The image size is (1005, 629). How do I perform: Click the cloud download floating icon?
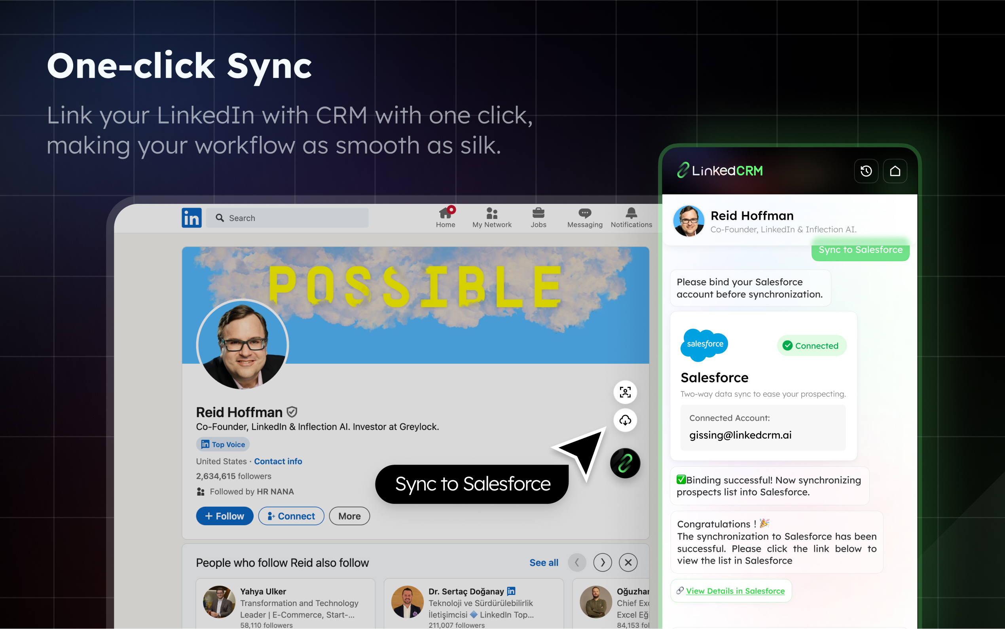click(x=625, y=420)
